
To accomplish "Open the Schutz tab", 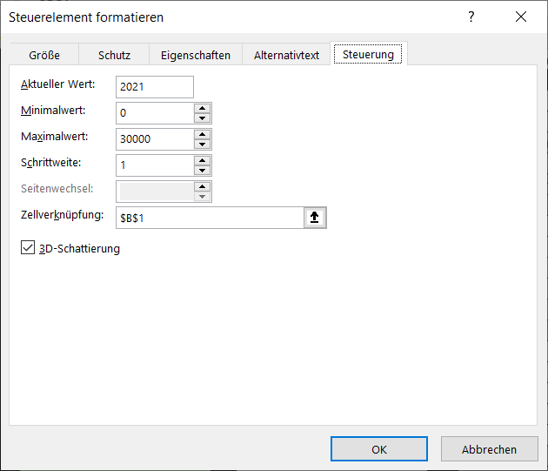I will coord(114,55).
